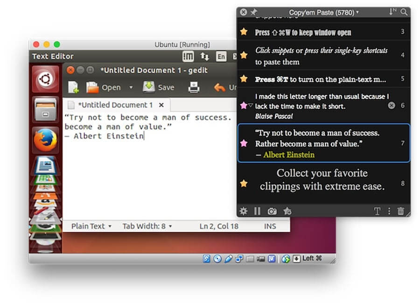The image size is (420, 304).
Task: Expand the Open recent files arrow
Action: pos(131,87)
